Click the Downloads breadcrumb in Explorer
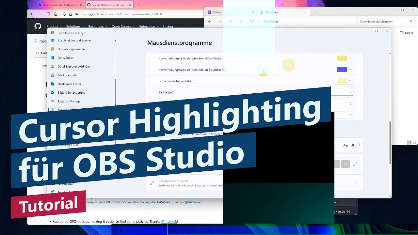The image size is (418, 235). pyautogui.click(x=271, y=22)
